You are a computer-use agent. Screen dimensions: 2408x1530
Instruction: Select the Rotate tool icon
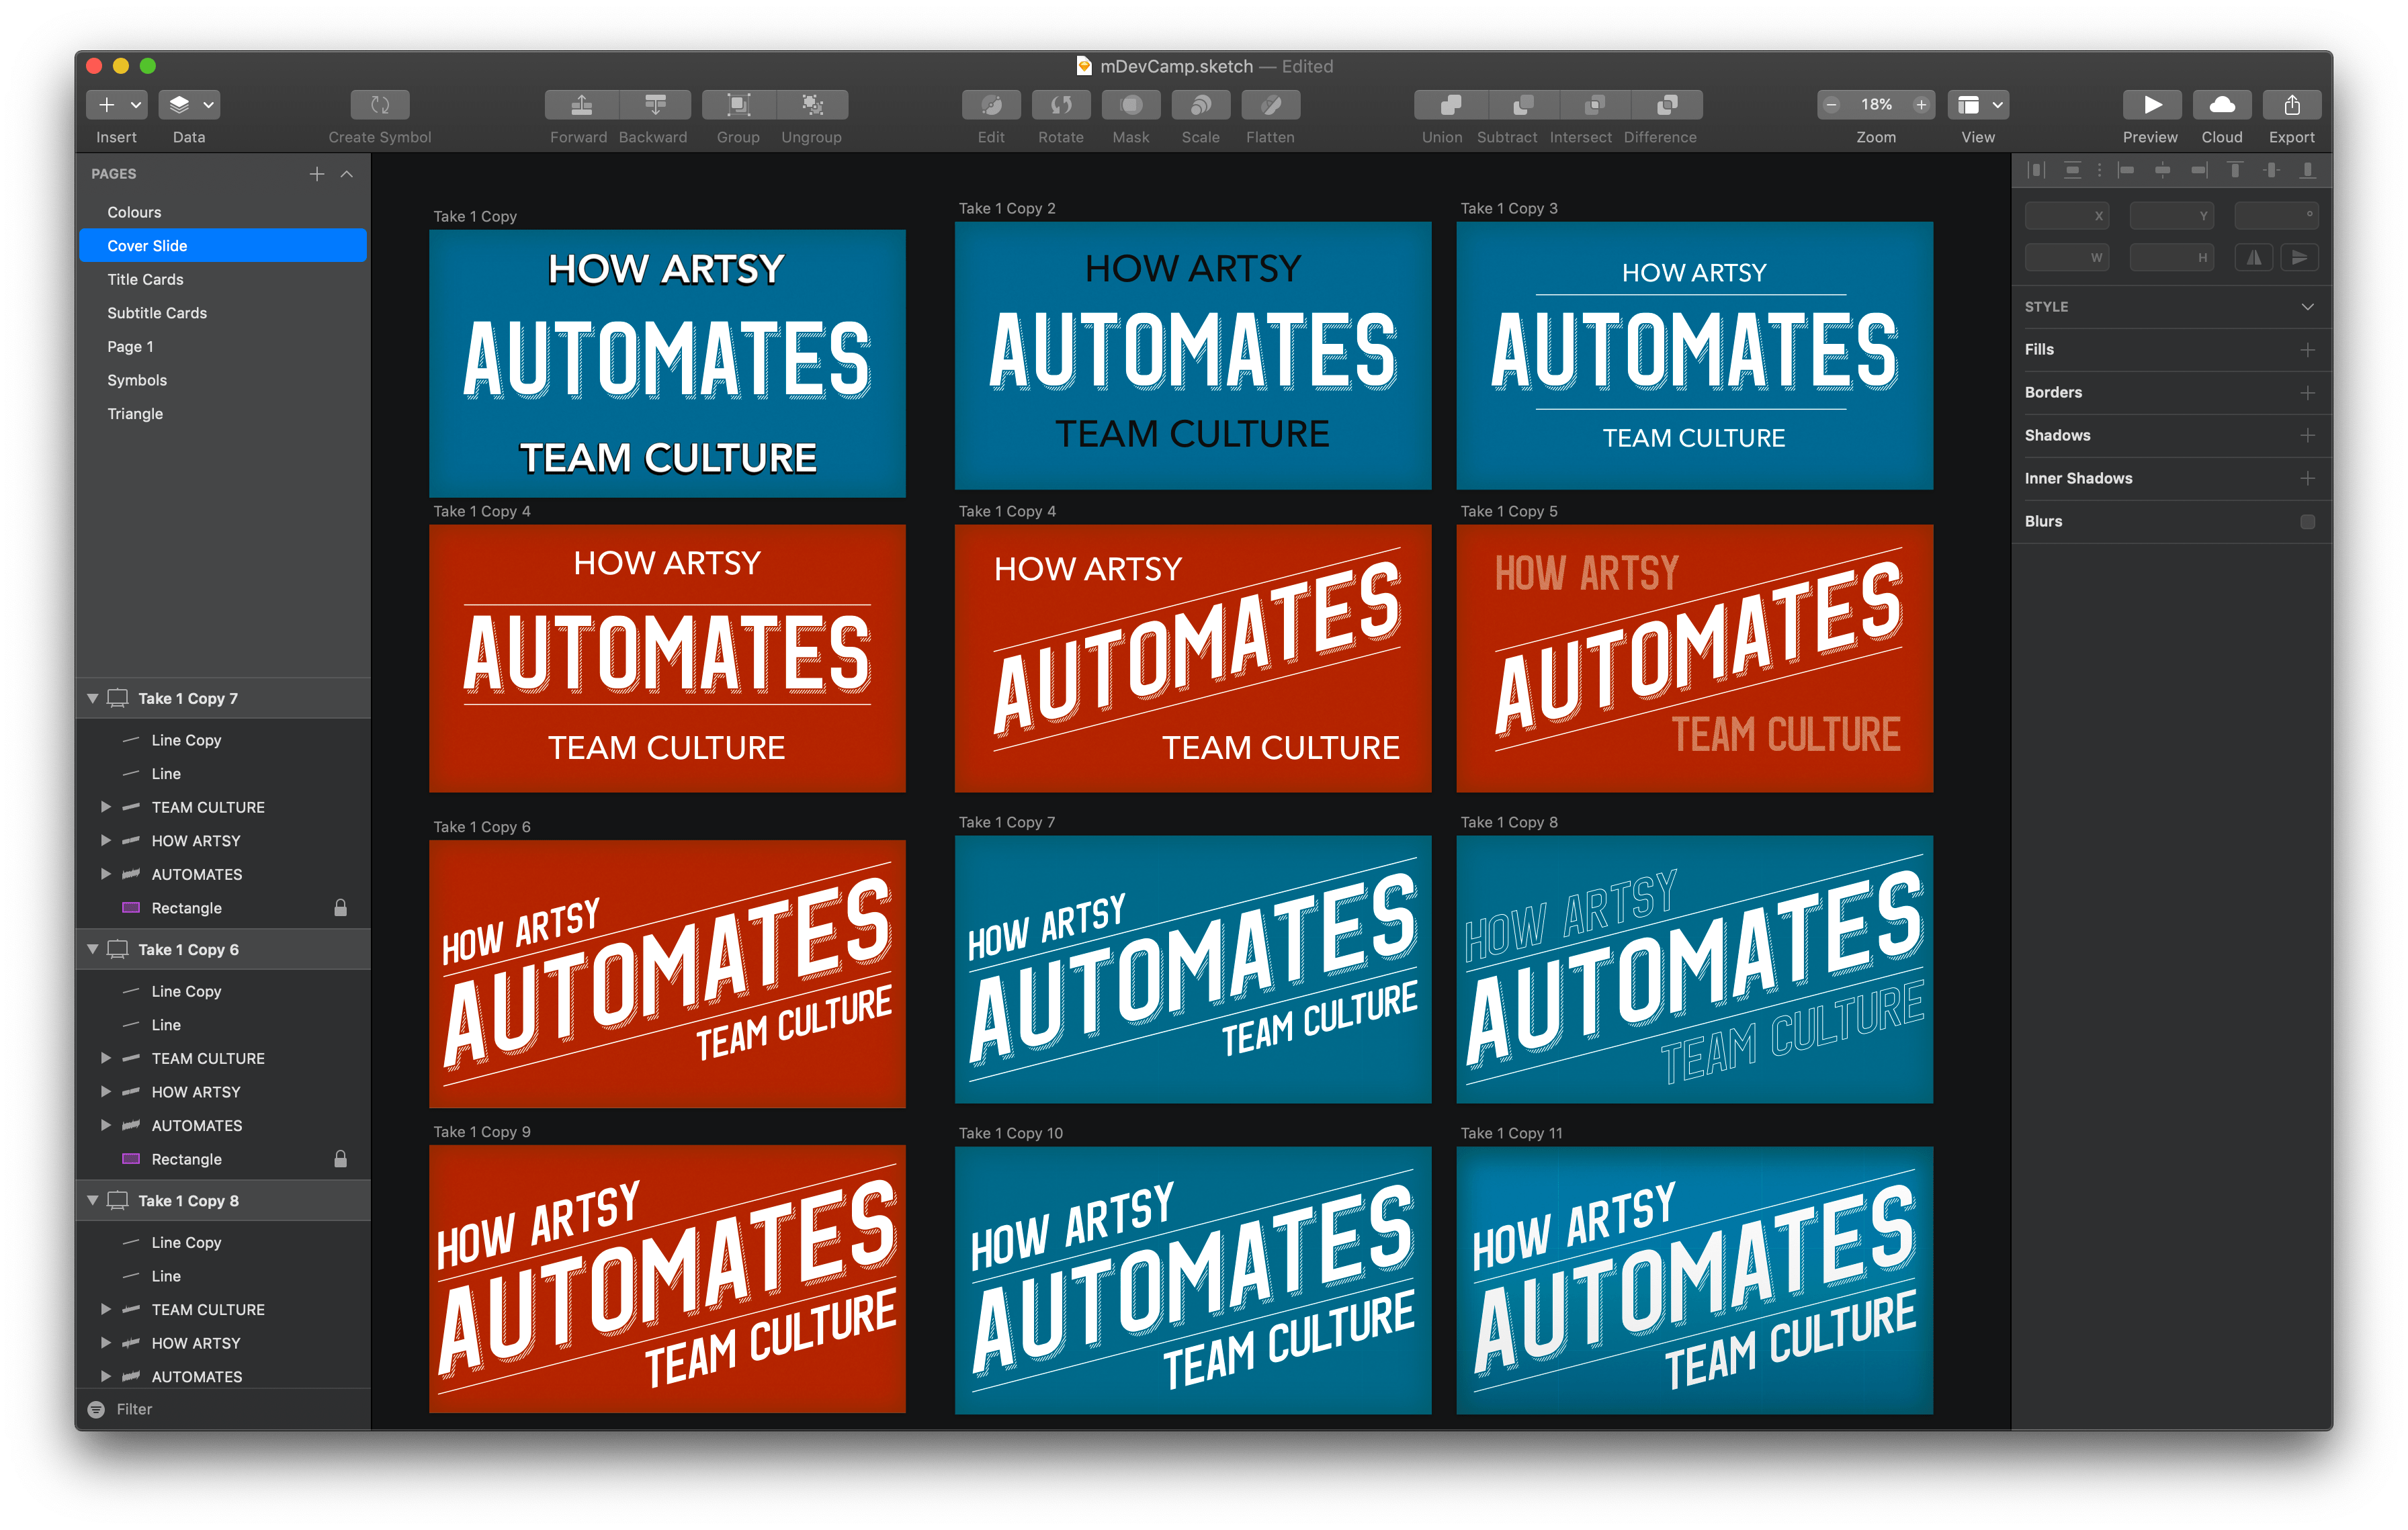click(1060, 105)
